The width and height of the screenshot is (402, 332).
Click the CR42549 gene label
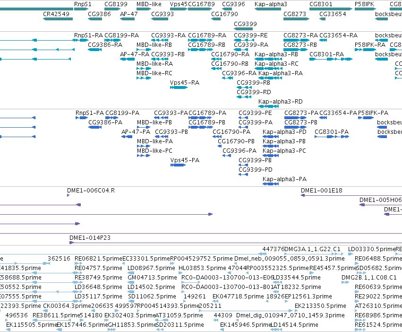(56, 14)
